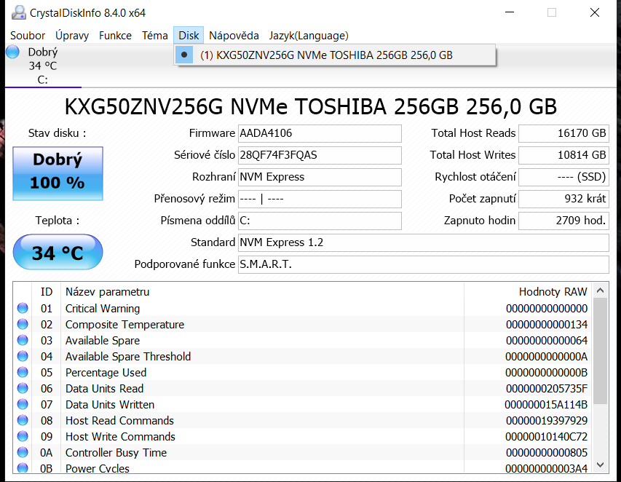The height and width of the screenshot is (482, 621).
Task: Click the status orb for Host Read Commands row
Action: pos(23,420)
